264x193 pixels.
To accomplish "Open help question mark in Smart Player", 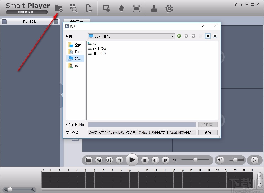I will click(x=236, y=4).
